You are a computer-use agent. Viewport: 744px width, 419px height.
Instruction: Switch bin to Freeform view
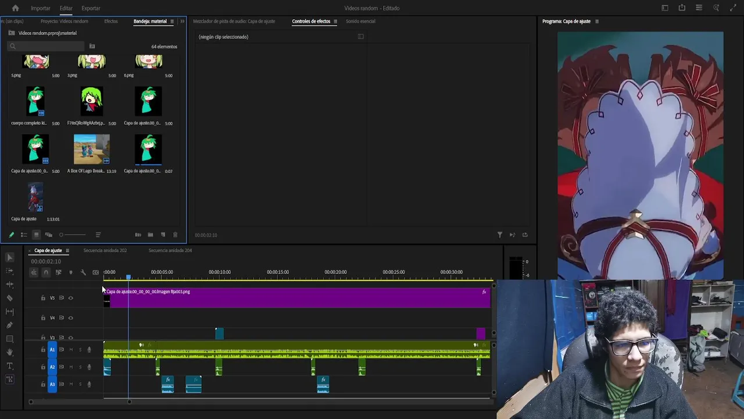[x=49, y=235]
